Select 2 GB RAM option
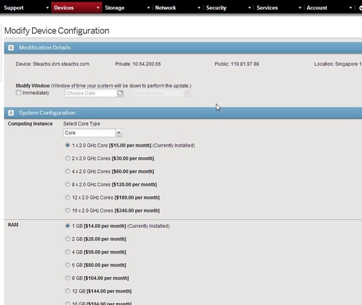Viewport: 362px width, 305px height. [68, 239]
